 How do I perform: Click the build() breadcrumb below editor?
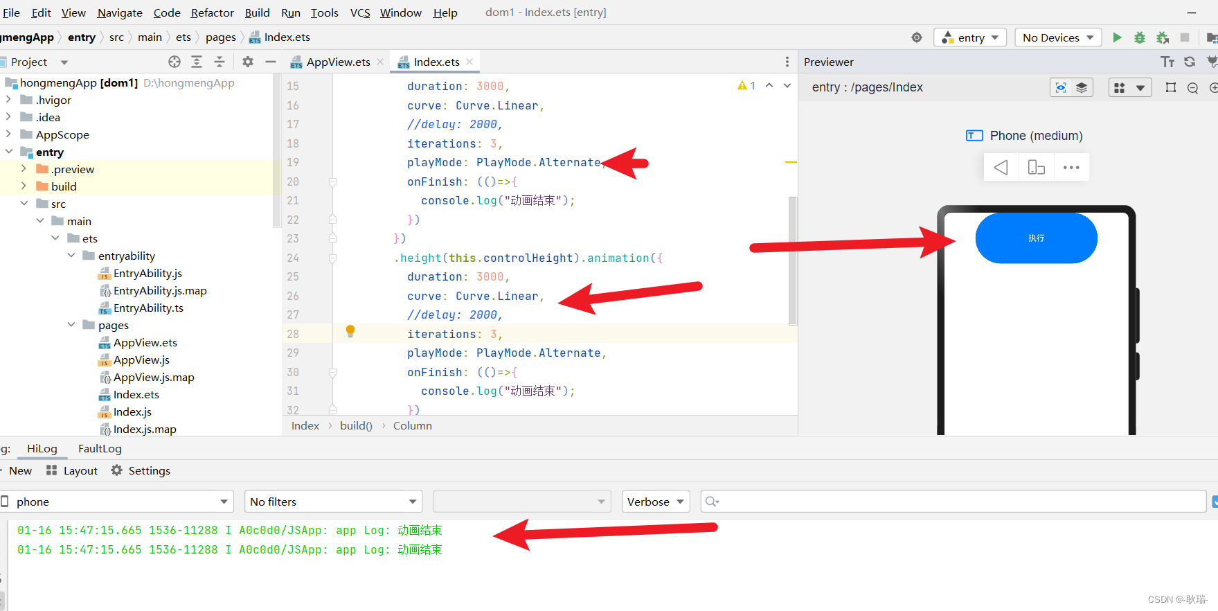click(356, 426)
